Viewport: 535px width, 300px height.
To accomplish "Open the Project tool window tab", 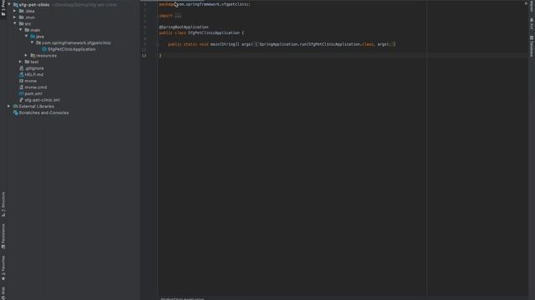I will pos(3,8).
